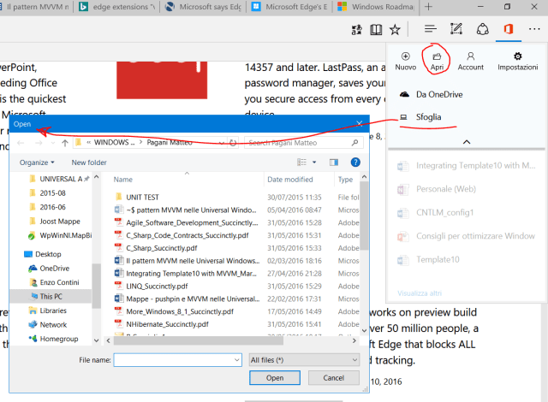Switch to Microsoft Edge's E tab
Screen dimensions: 548x402
289,7
